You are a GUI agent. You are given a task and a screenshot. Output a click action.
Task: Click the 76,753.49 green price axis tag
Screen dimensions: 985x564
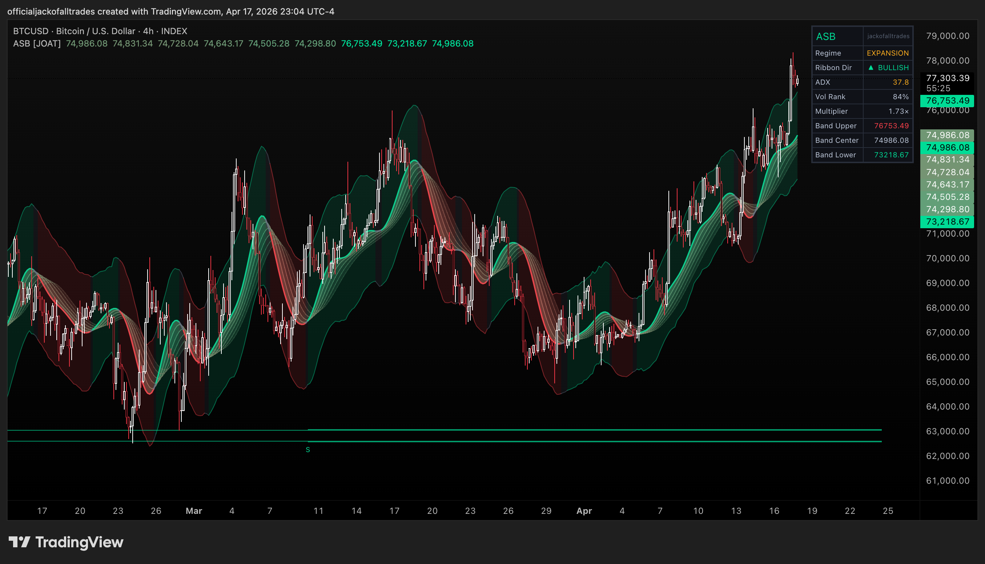(x=948, y=101)
